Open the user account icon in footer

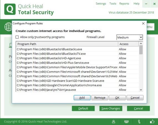click(x=114, y=122)
